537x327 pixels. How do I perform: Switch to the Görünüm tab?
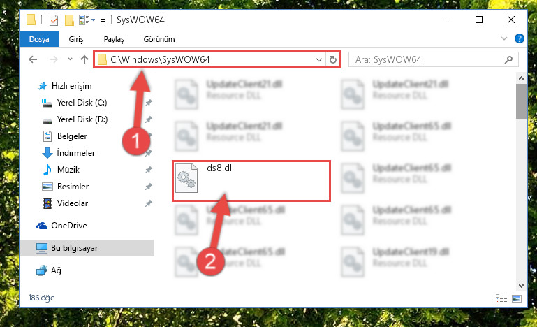coord(159,39)
